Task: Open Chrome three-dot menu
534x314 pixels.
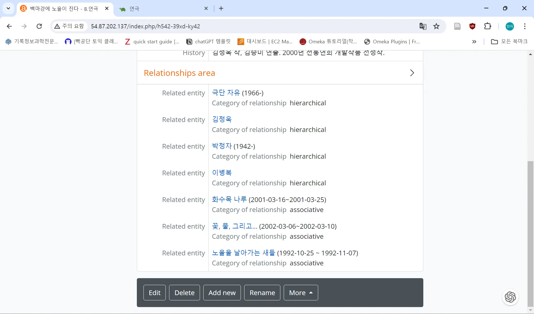Action: click(525, 26)
